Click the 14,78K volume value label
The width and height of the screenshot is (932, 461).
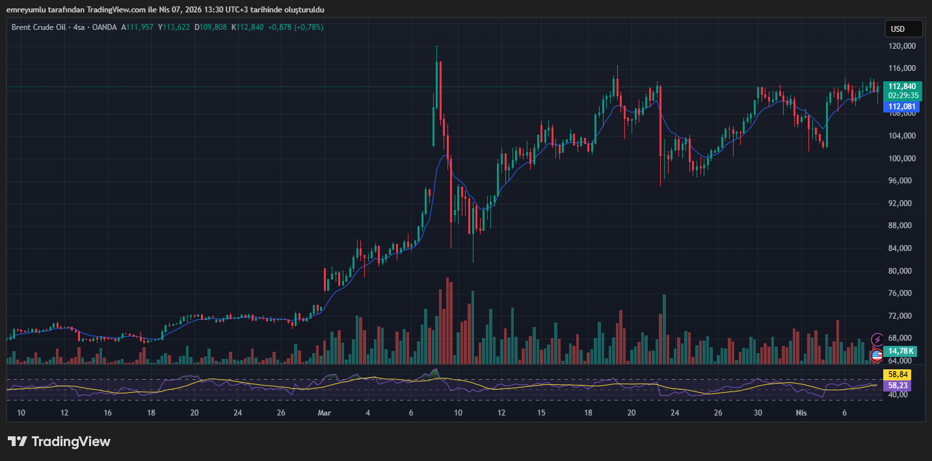[x=902, y=351]
